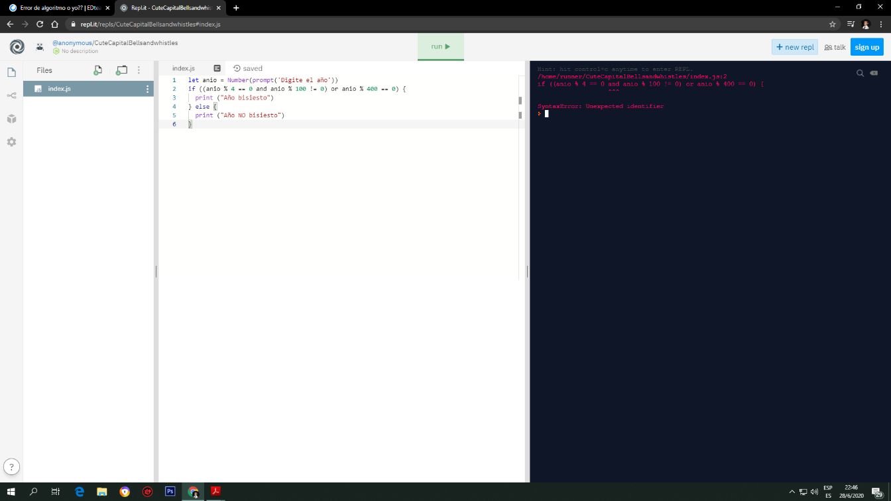Switch to the 'Error de algoritmo o yo??' browser tab
This screenshot has width=891, height=501.
(58, 8)
